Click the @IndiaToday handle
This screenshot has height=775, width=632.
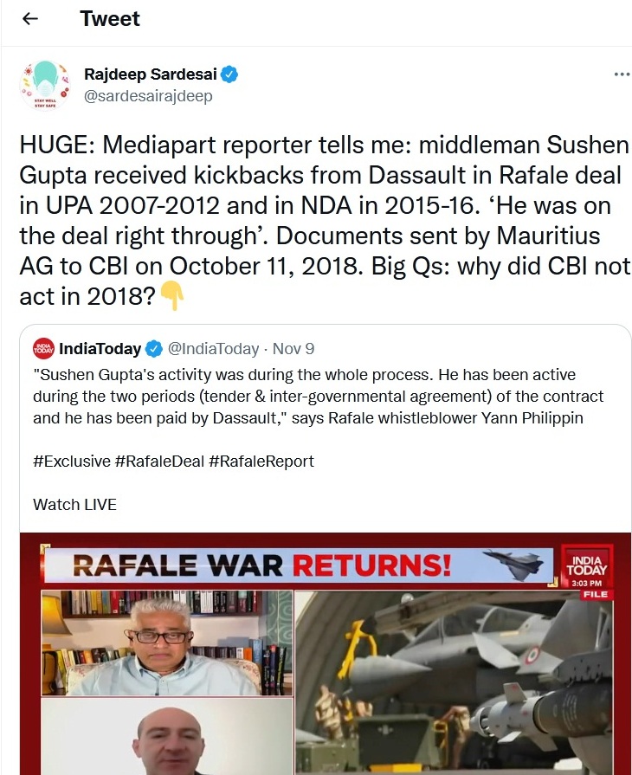[x=213, y=349]
